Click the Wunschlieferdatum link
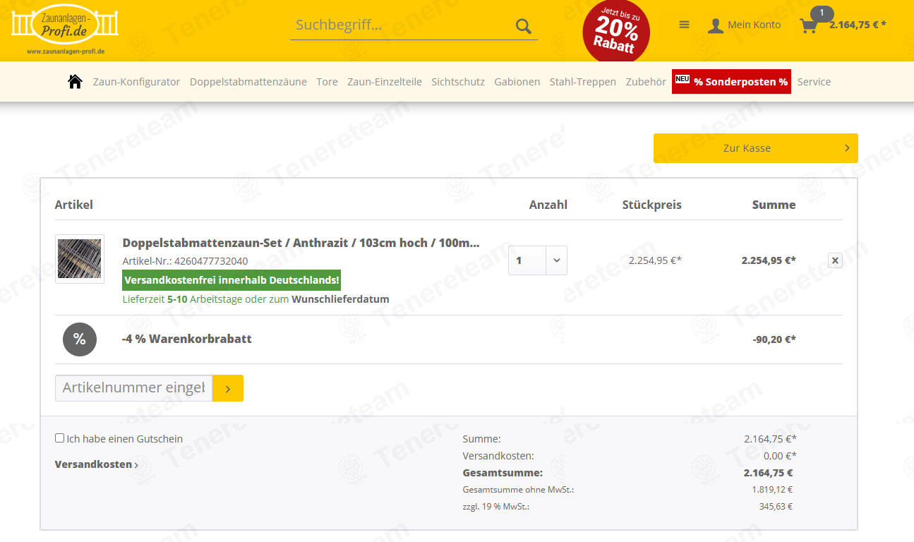The width and height of the screenshot is (914, 542). [x=340, y=299]
